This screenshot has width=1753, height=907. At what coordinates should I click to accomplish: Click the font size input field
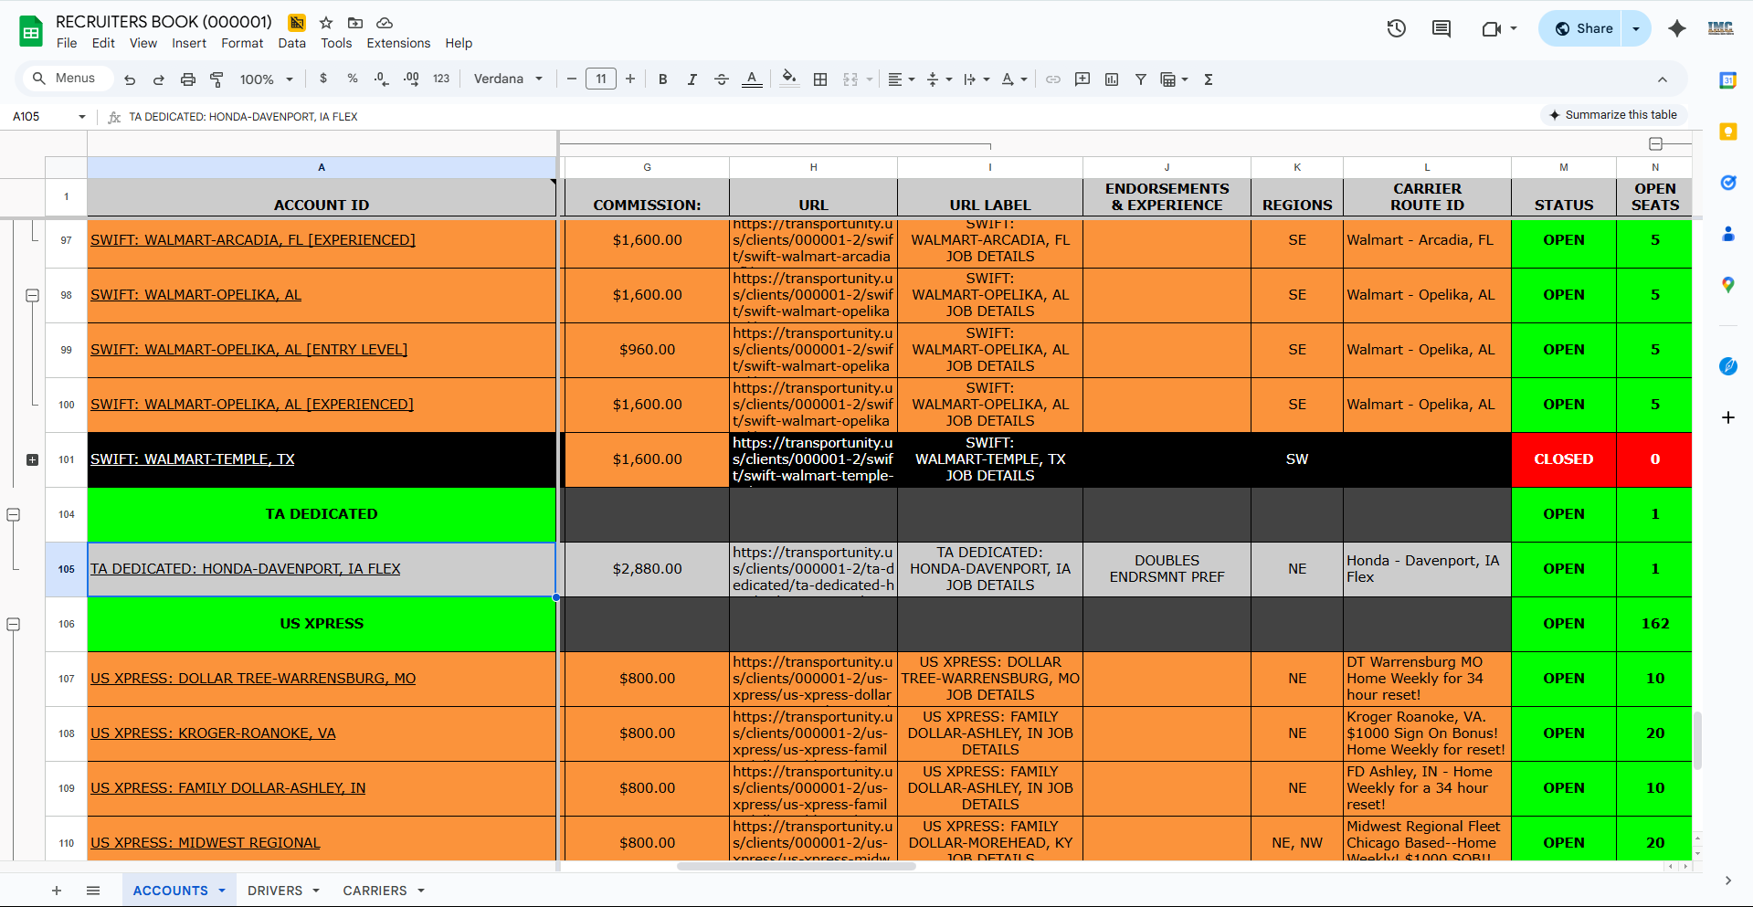point(600,79)
